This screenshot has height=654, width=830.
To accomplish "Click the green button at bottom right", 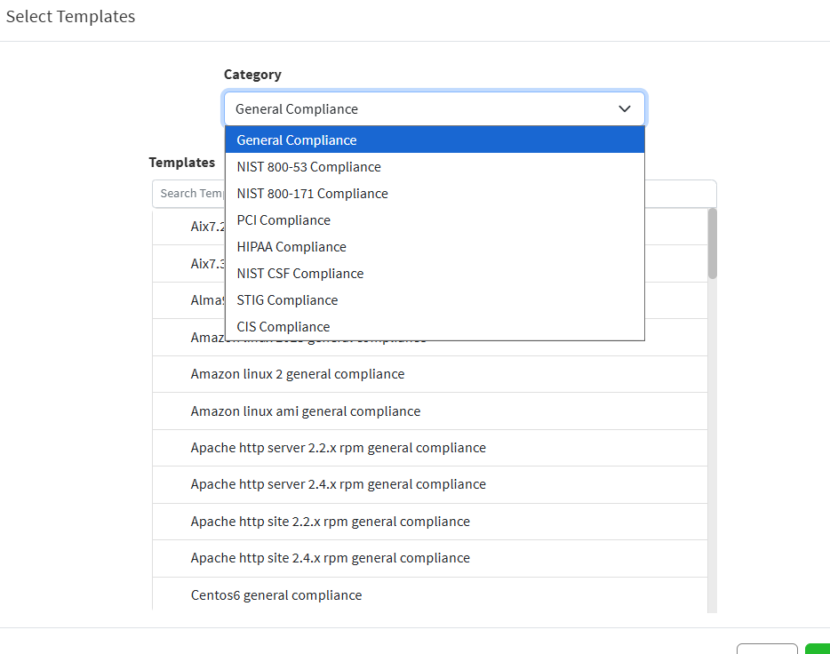I will [818, 650].
